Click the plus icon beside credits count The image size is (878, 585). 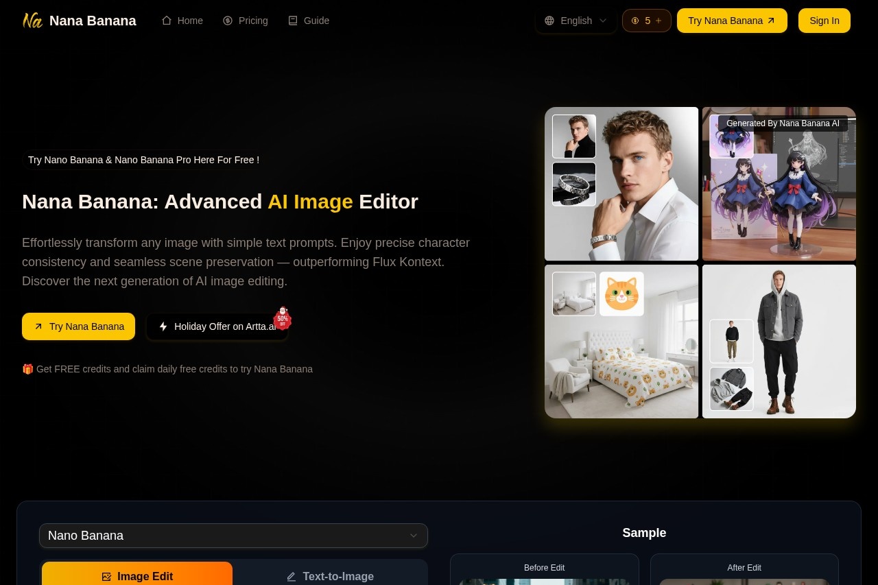[658, 21]
